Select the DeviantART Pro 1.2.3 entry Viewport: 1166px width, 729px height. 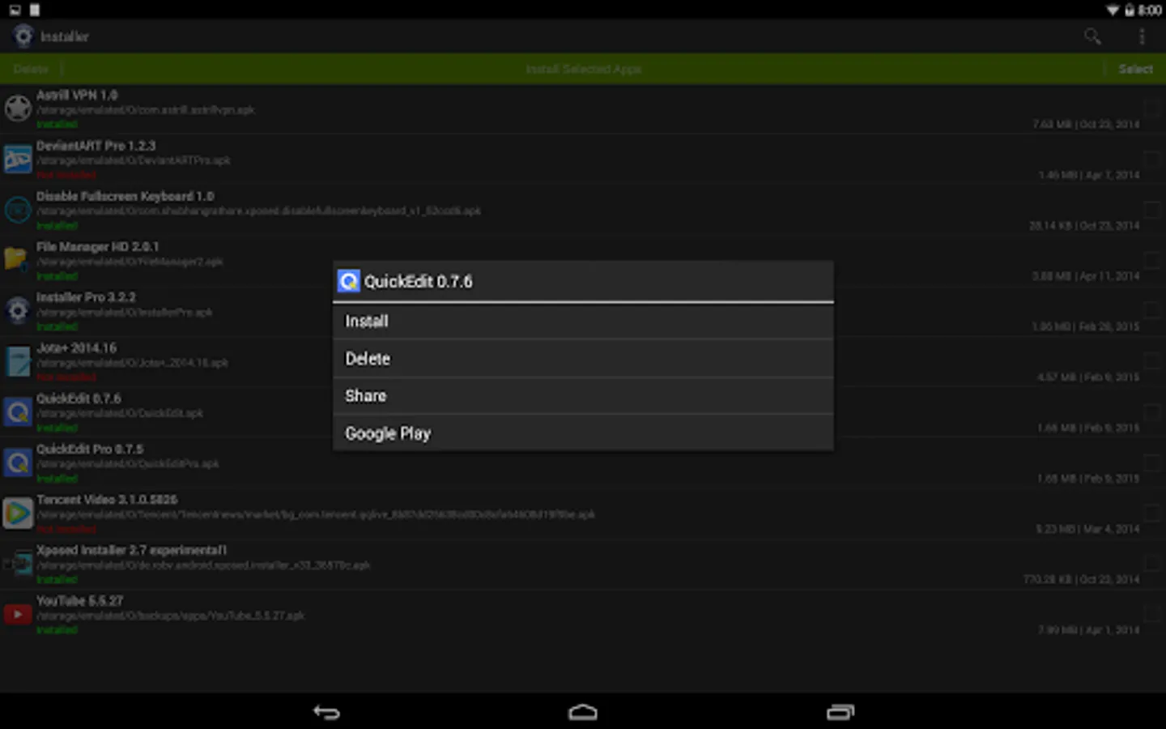click(583, 160)
